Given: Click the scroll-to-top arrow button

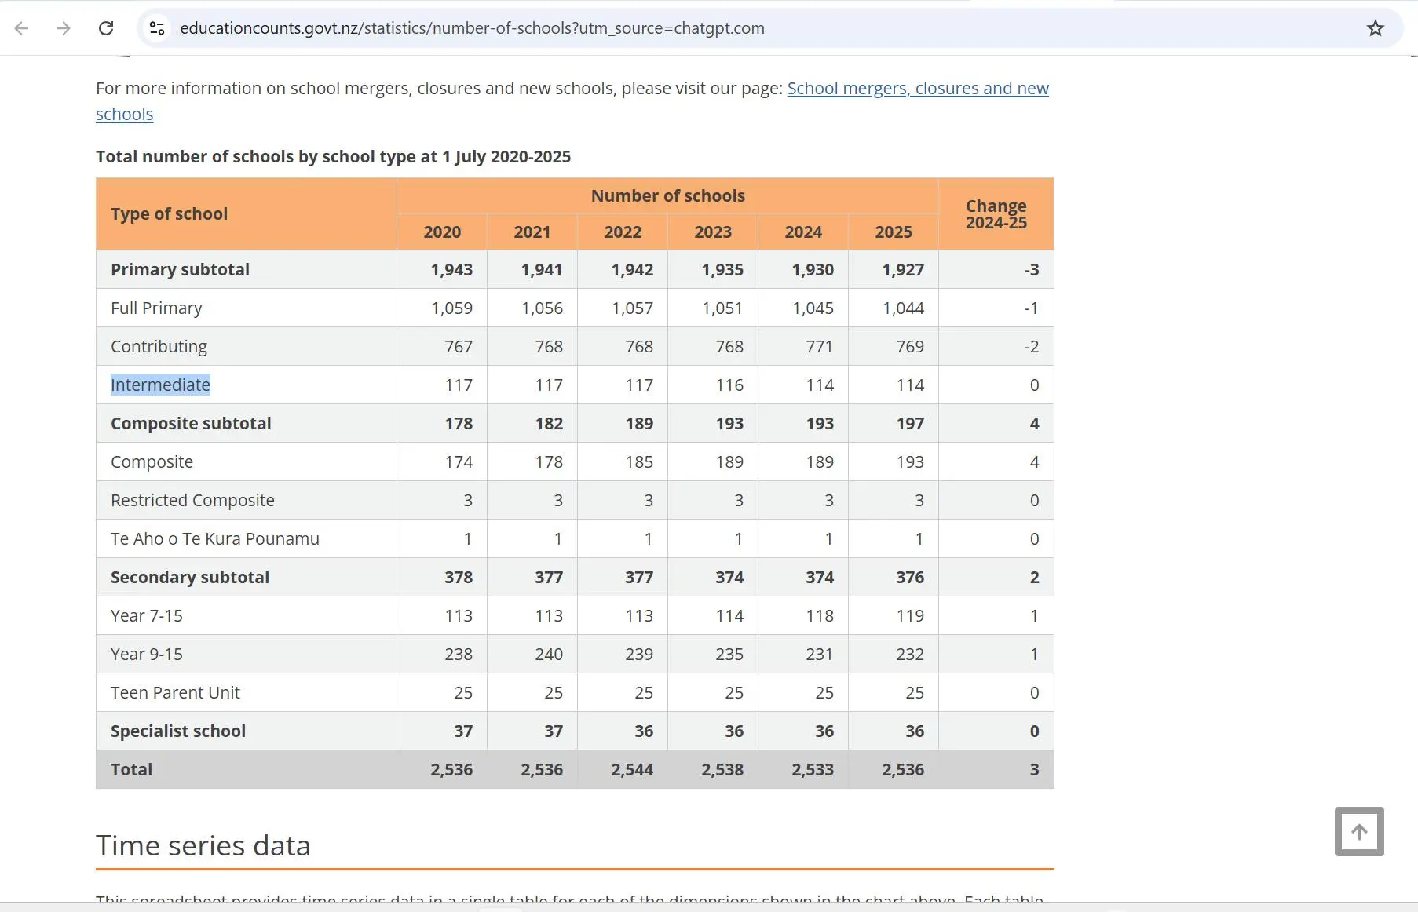Looking at the screenshot, I should [x=1358, y=831].
